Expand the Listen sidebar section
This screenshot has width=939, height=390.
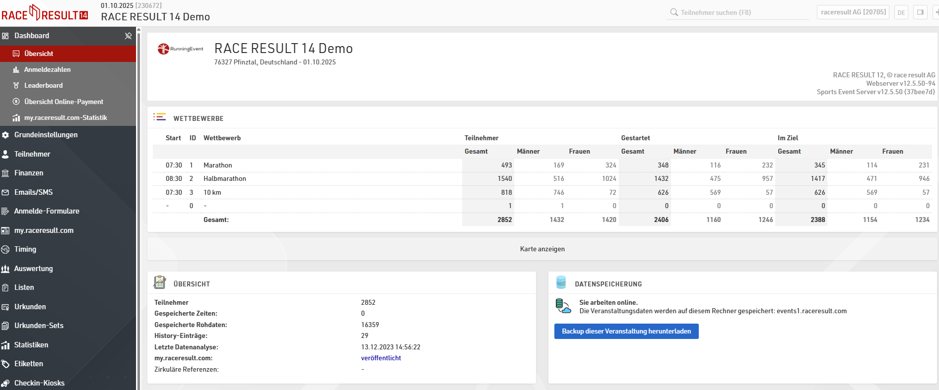click(24, 287)
